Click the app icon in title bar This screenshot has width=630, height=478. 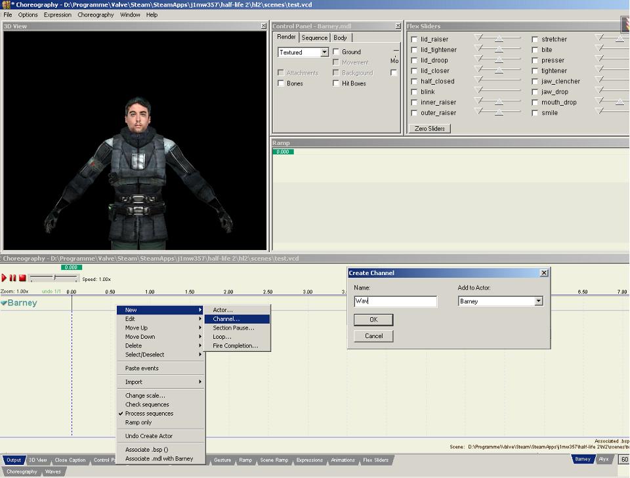pyautogui.click(x=6, y=5)
